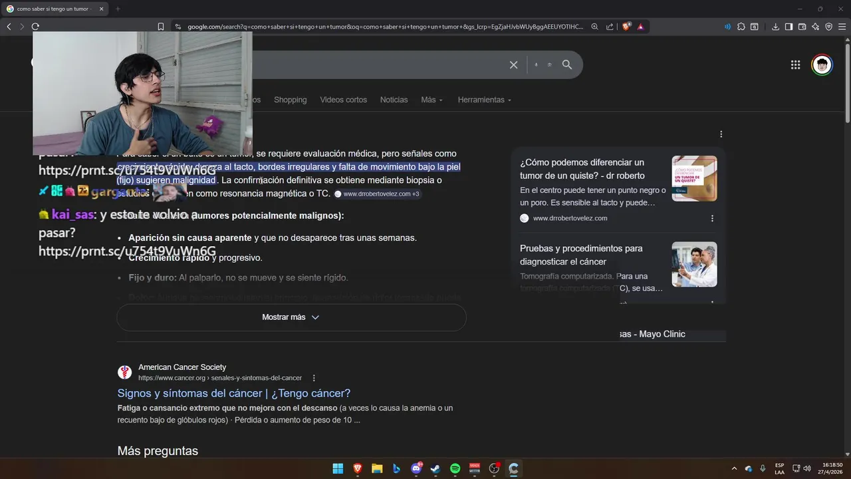
Task: Open the Google account profile avatar
Action: [x=822, y=65]
